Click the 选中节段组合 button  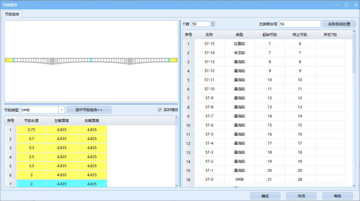coord(89,110)
